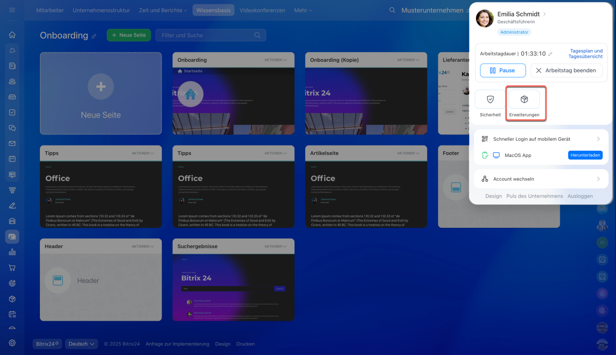
Task: Click the Administrator badge
Action: (514, 32)
